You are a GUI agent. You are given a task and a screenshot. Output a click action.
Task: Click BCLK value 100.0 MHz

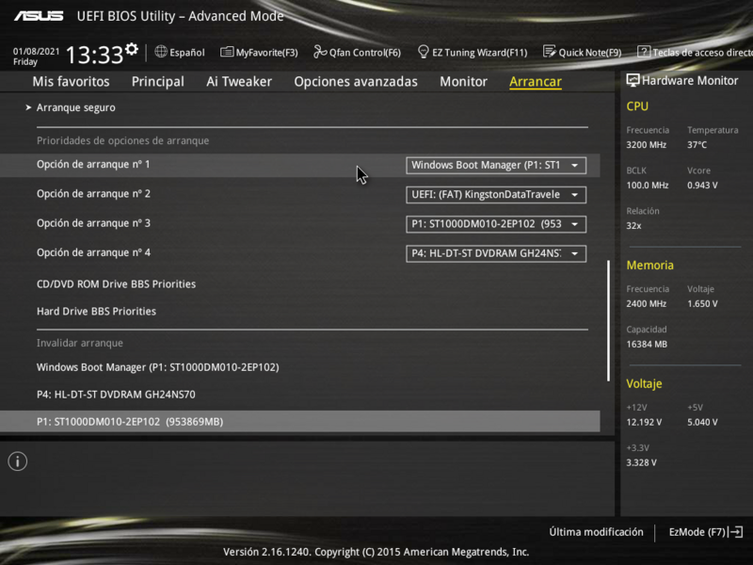(x=648, y=185)
